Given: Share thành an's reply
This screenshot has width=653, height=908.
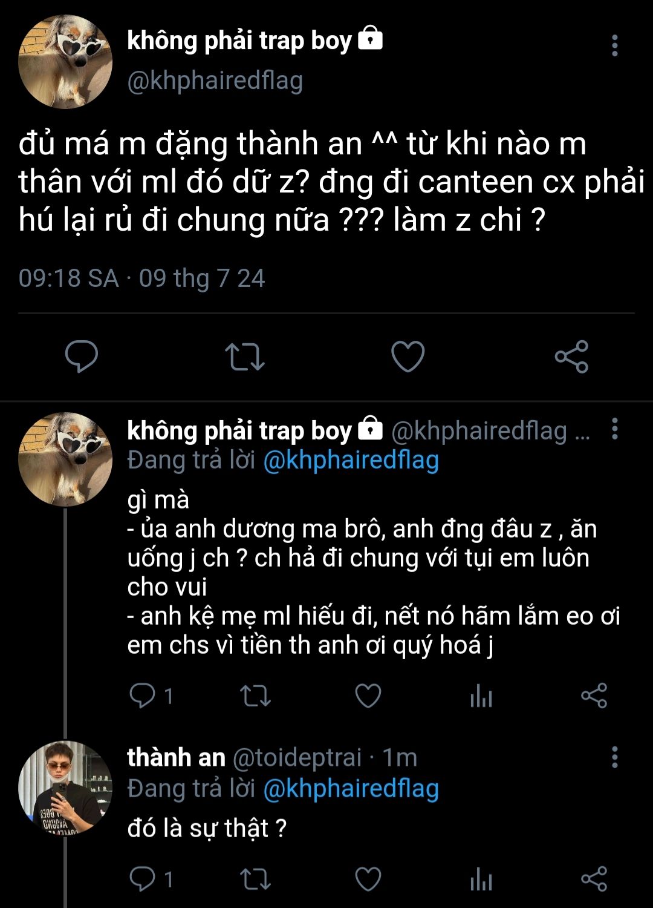Looking at the screenshot, I should [x=594, y=879].
